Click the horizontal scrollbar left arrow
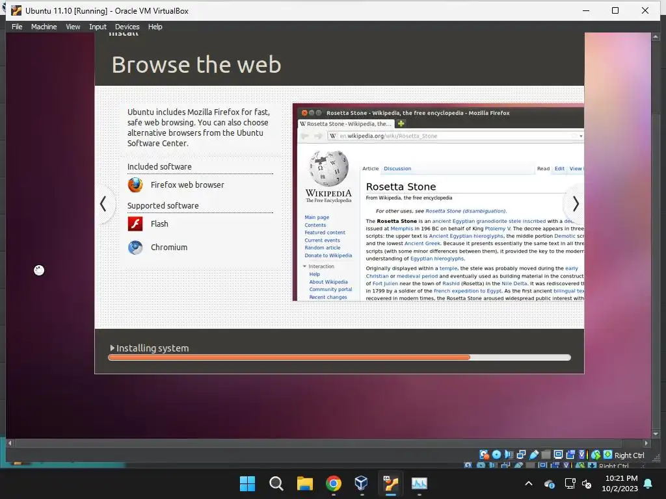This screenshot has height=499, width=666. [x=10, y=443]
